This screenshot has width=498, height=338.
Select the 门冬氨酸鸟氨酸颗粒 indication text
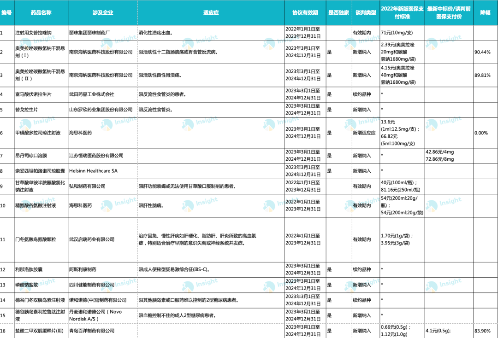[x=197, y=239]
